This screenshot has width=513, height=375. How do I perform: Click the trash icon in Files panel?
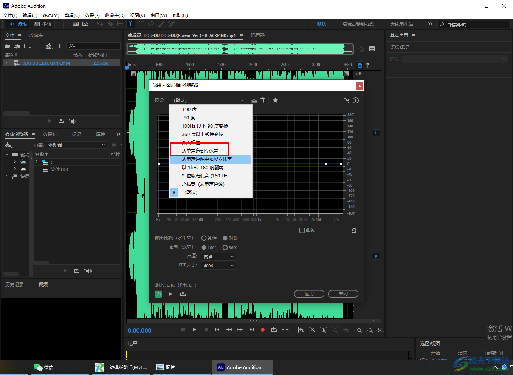pos(60,46)
